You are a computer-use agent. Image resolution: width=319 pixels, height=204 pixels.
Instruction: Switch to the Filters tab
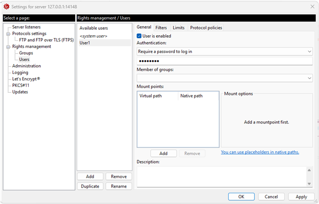(x=161, y=28)
